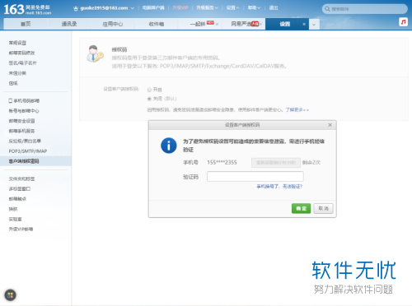Expand the tab overflow dropdown arrow
Image resolution: width=412 pixels, height=306 pixels.
tap(314, 25)
